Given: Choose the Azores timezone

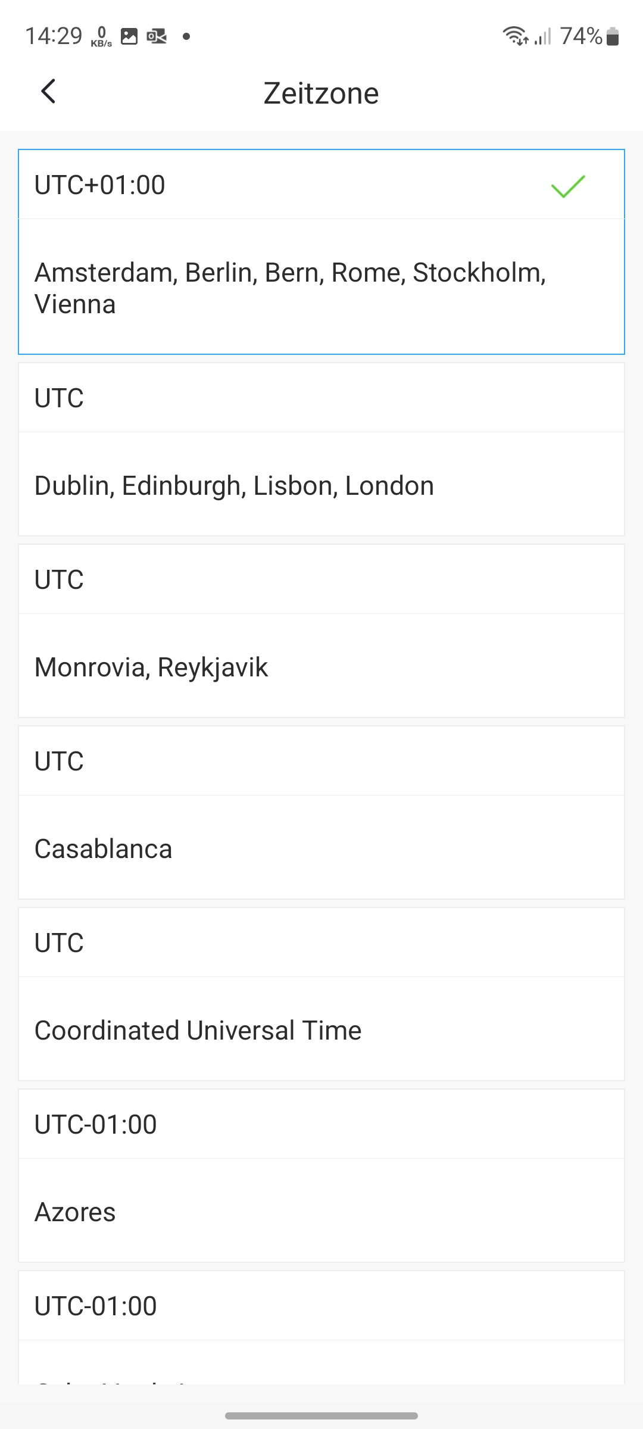Looking at the screenshot, I should 75,1212.
